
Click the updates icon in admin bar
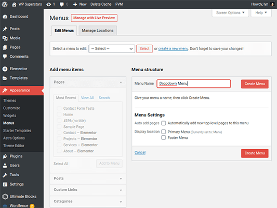pos(48,4)
